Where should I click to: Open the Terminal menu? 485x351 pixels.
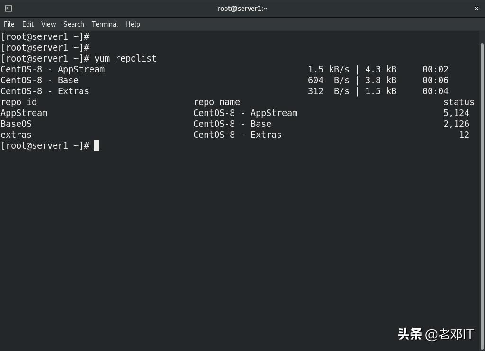tap(104, 24)
